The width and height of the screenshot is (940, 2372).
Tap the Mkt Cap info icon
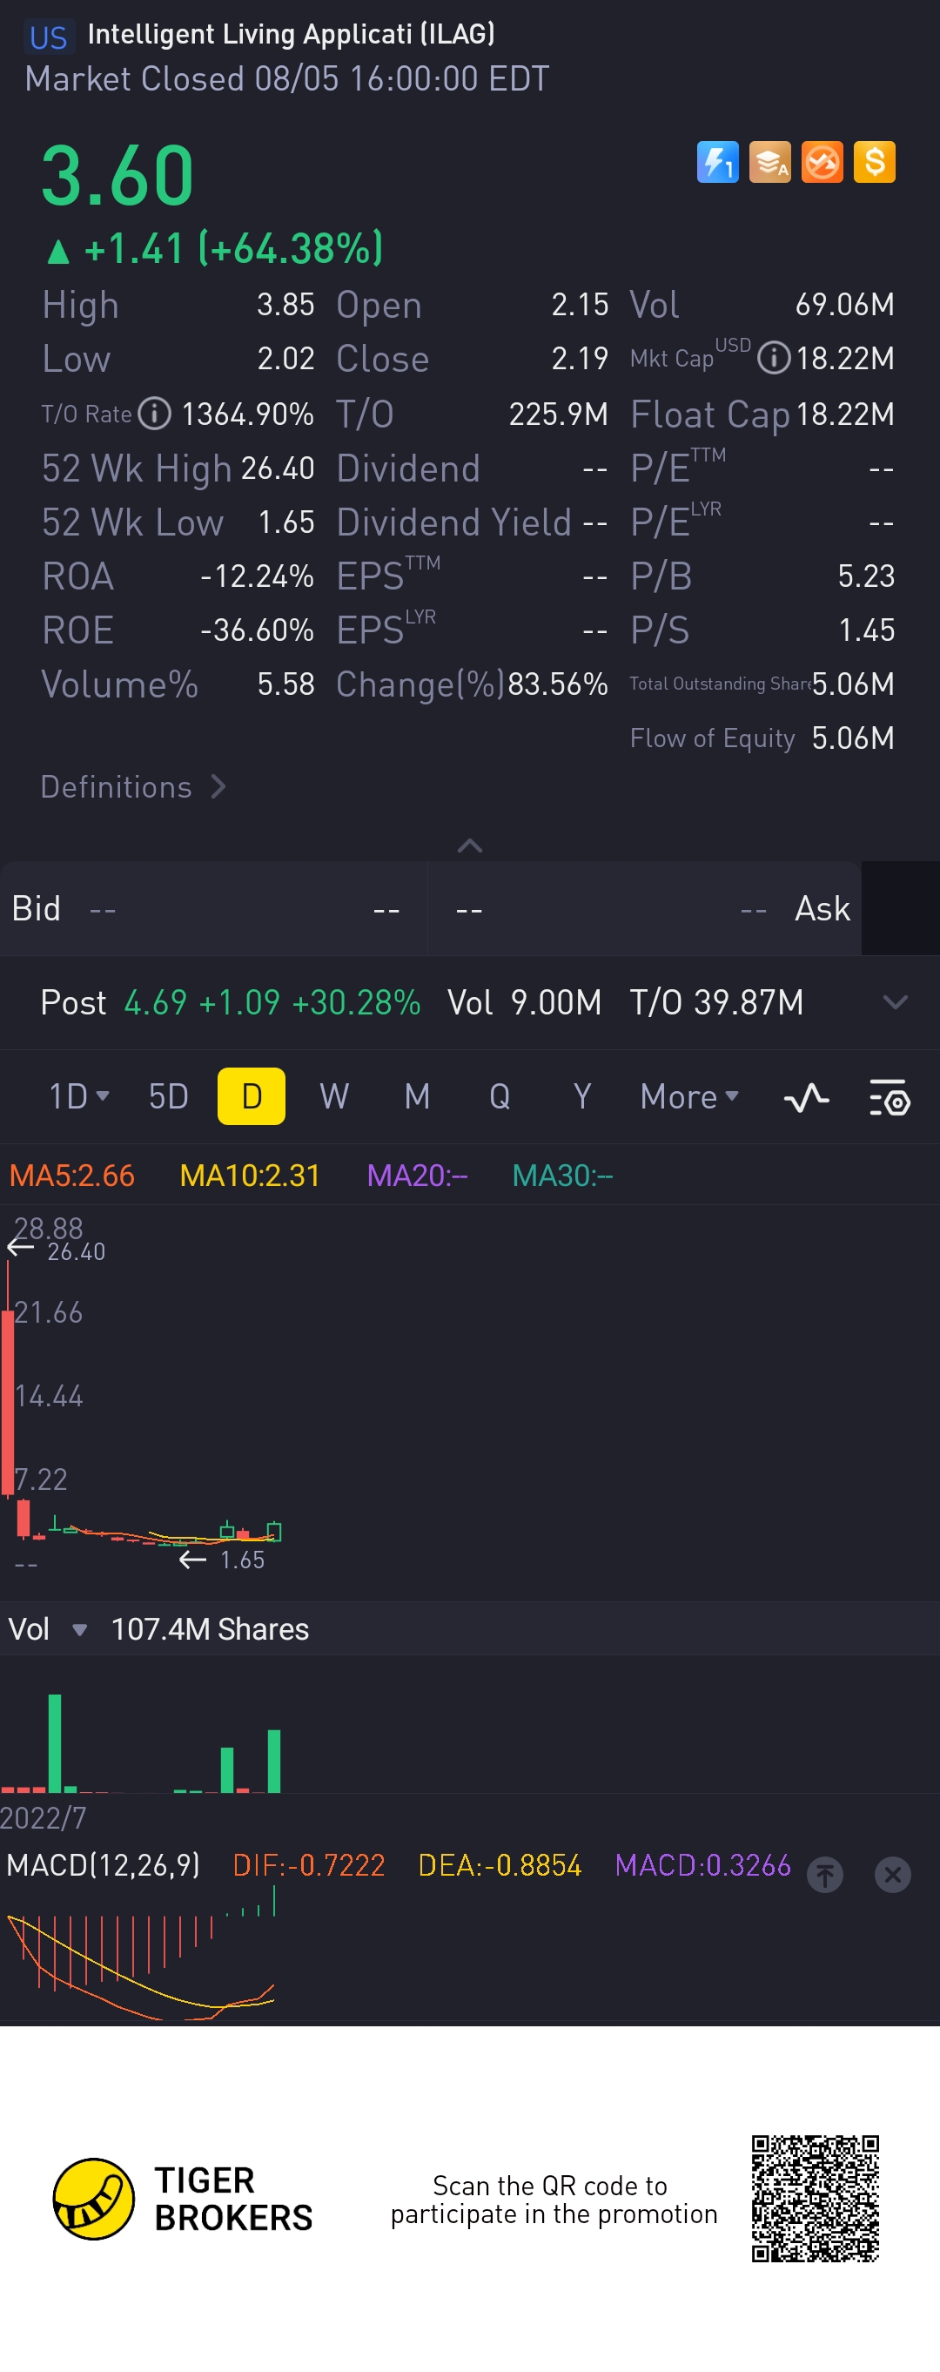(774, 357)
